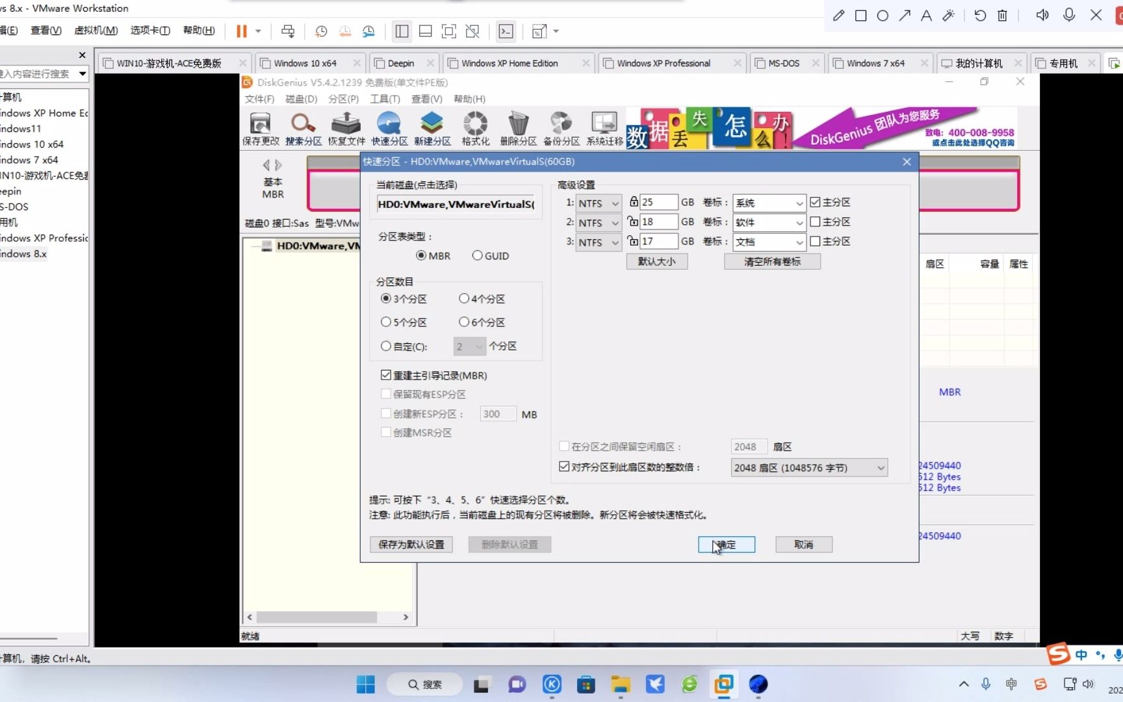This screenshot has width=1123, height=702.
Task: Click the Format (格式化) toolbar icon
Action: (x=475, y=128)
